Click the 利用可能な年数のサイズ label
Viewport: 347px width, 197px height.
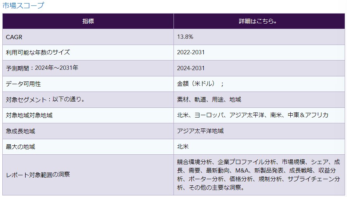tap(38, 52)
